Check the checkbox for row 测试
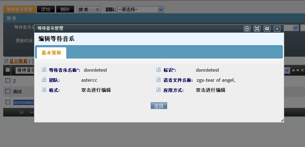 [x=8, y=91]
